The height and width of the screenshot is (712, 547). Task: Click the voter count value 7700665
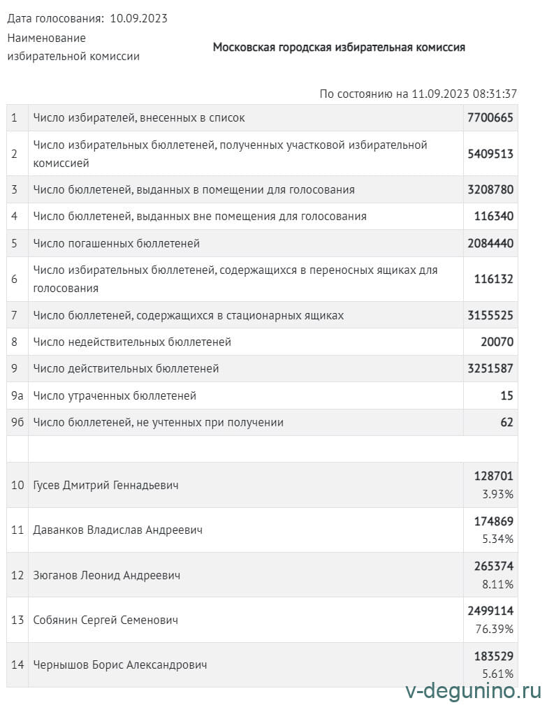pyautogui.click(x=490, y=117)
